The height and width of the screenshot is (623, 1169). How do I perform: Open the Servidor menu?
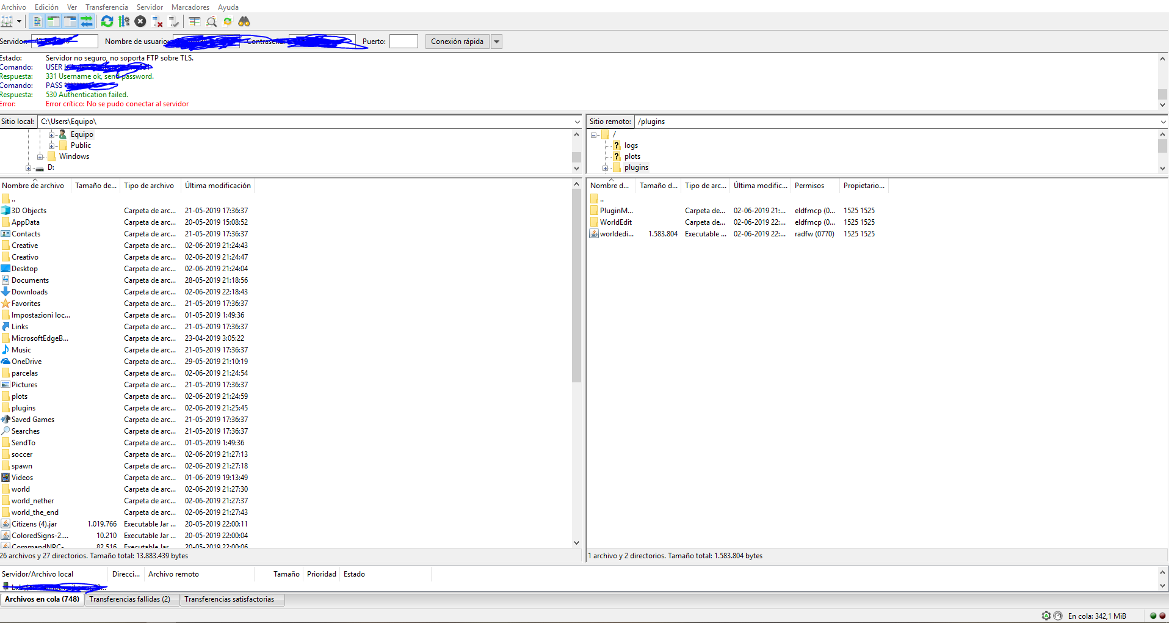click(150, 7)
